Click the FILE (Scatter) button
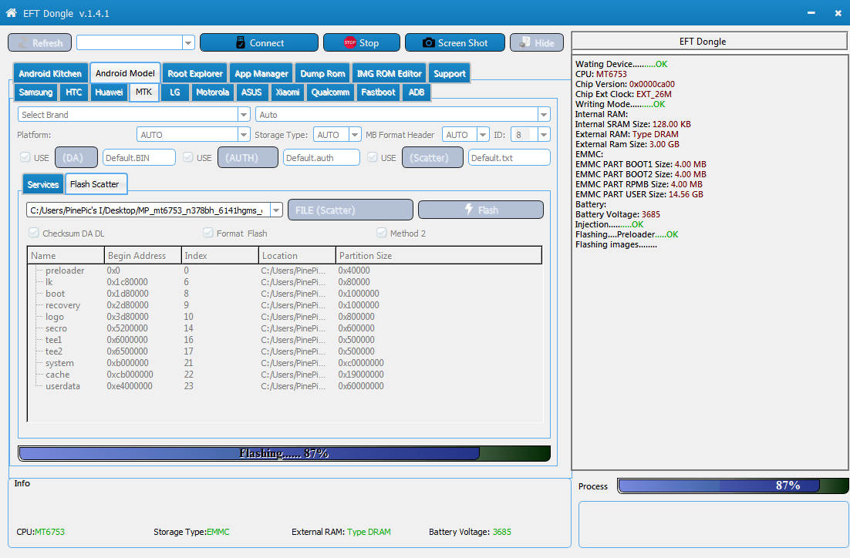This screenshot has width=850, height=558. (x=350, y=210)
